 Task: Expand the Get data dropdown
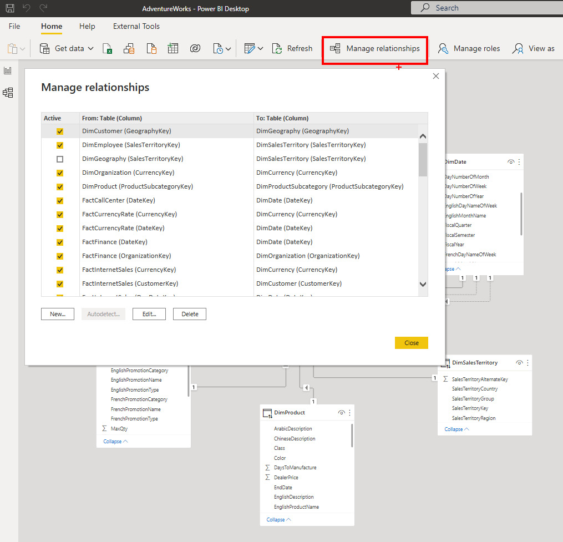coord(91,49)
